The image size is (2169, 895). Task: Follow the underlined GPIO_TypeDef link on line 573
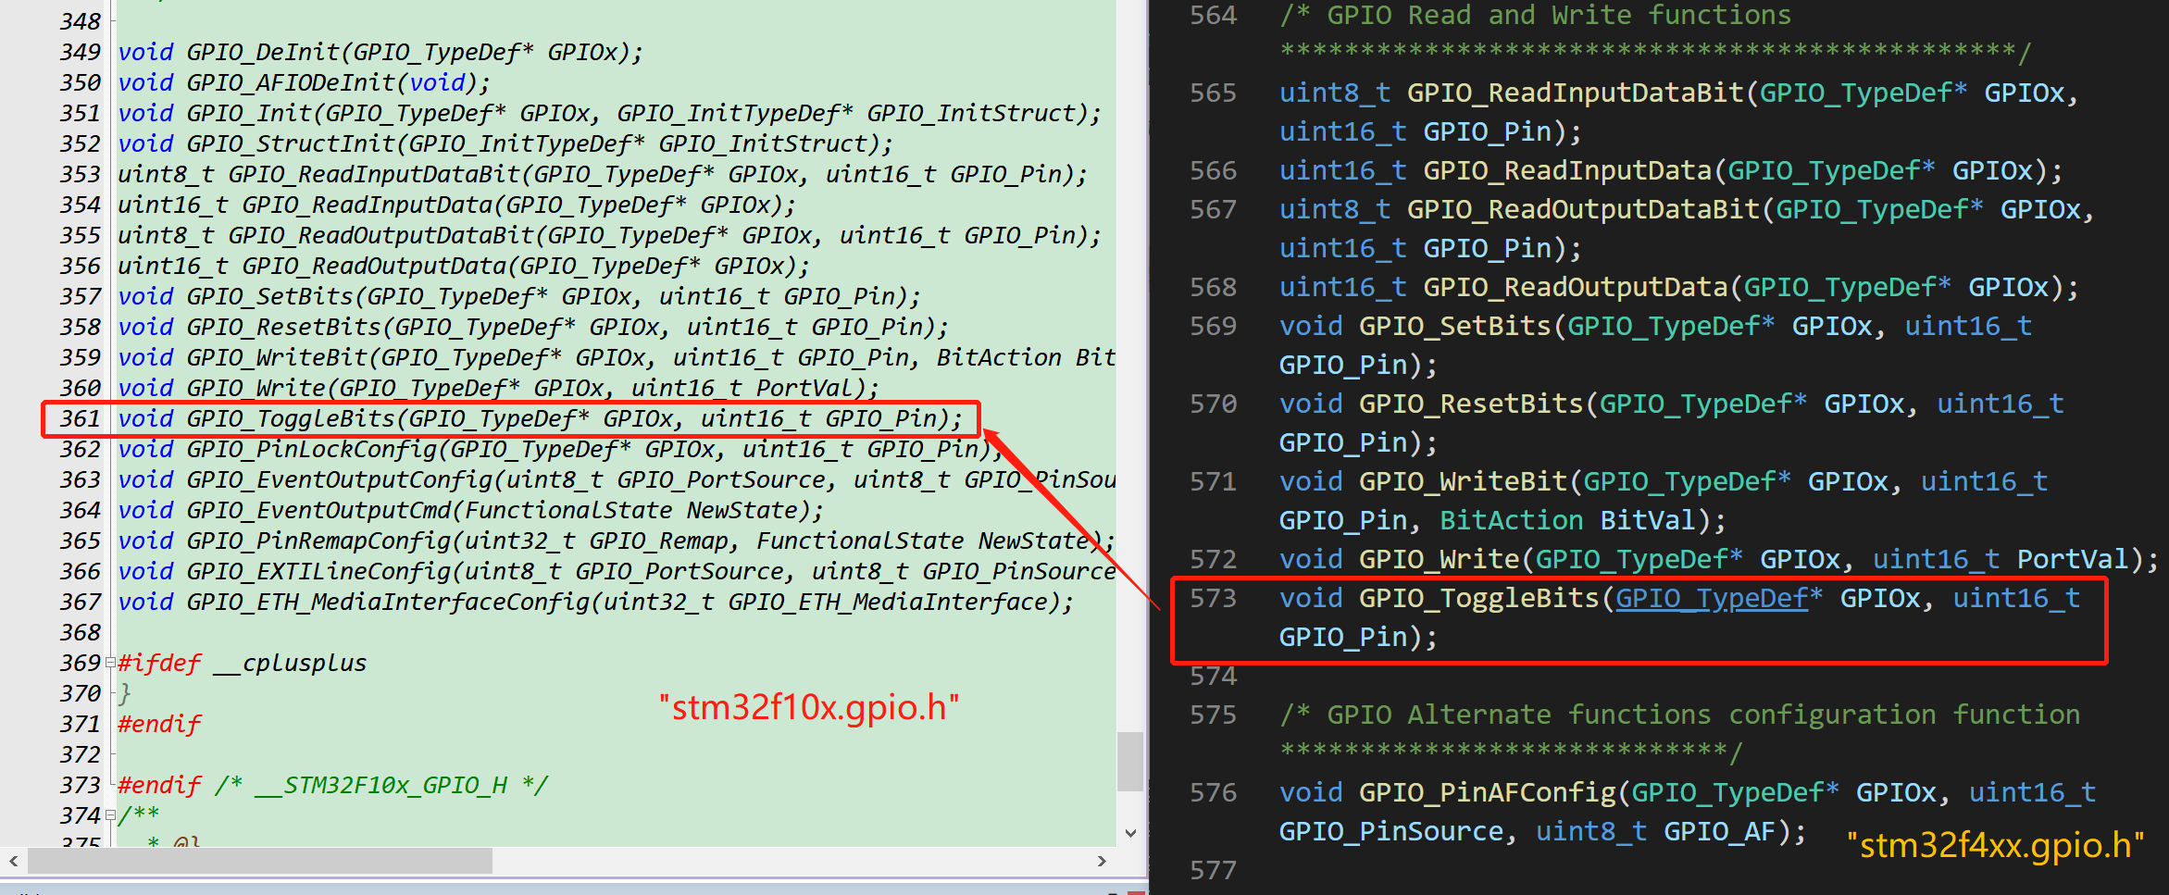pos(1712,599)
